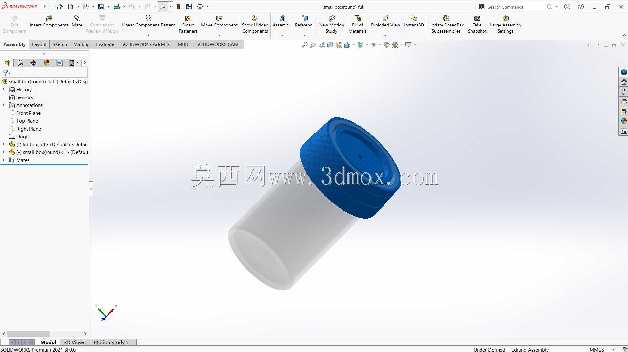This screenshot has width=628, height=352.
Task: Select Top Plane in the tree
Action: [x=27, y=121]
